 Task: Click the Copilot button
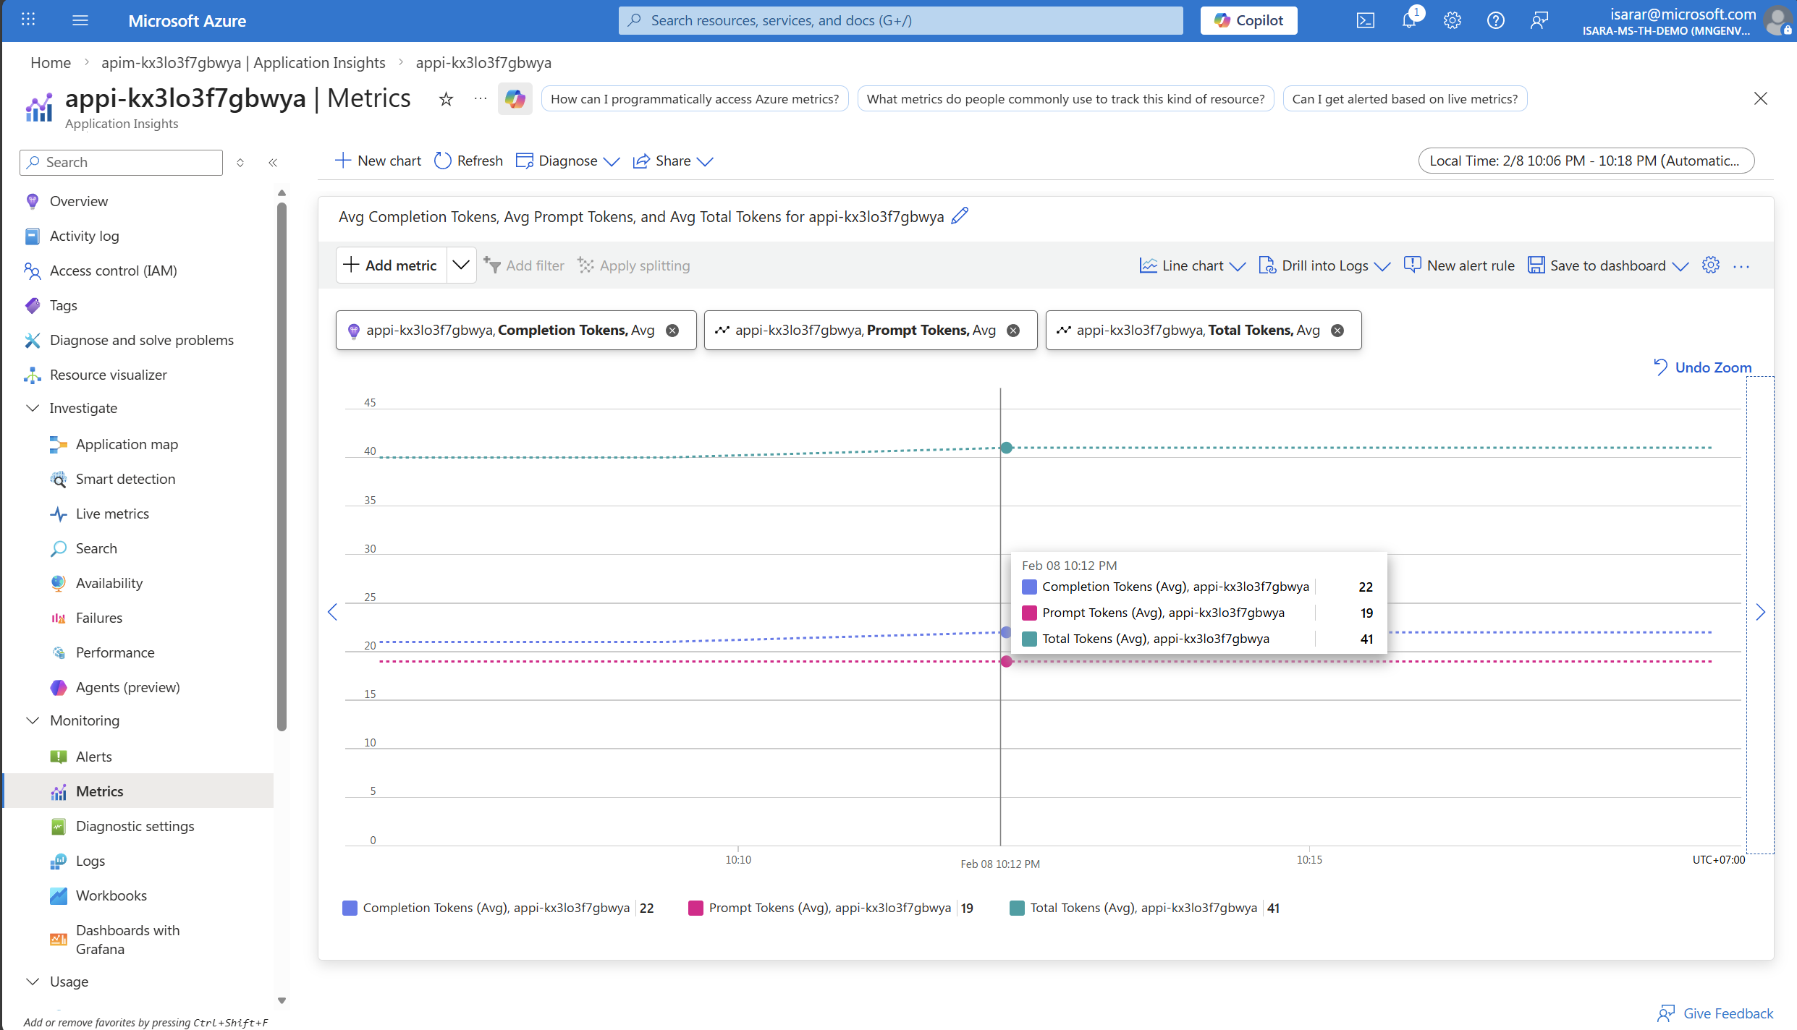pyautogui.click(x=1248, y=20)
